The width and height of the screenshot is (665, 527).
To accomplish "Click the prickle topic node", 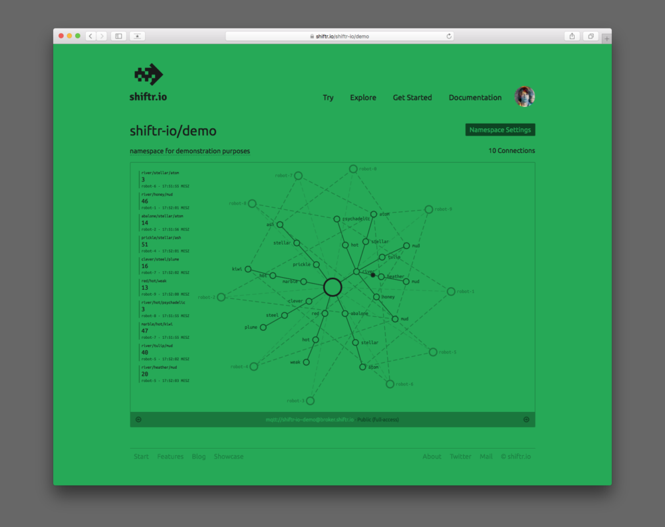I will 317,264.
